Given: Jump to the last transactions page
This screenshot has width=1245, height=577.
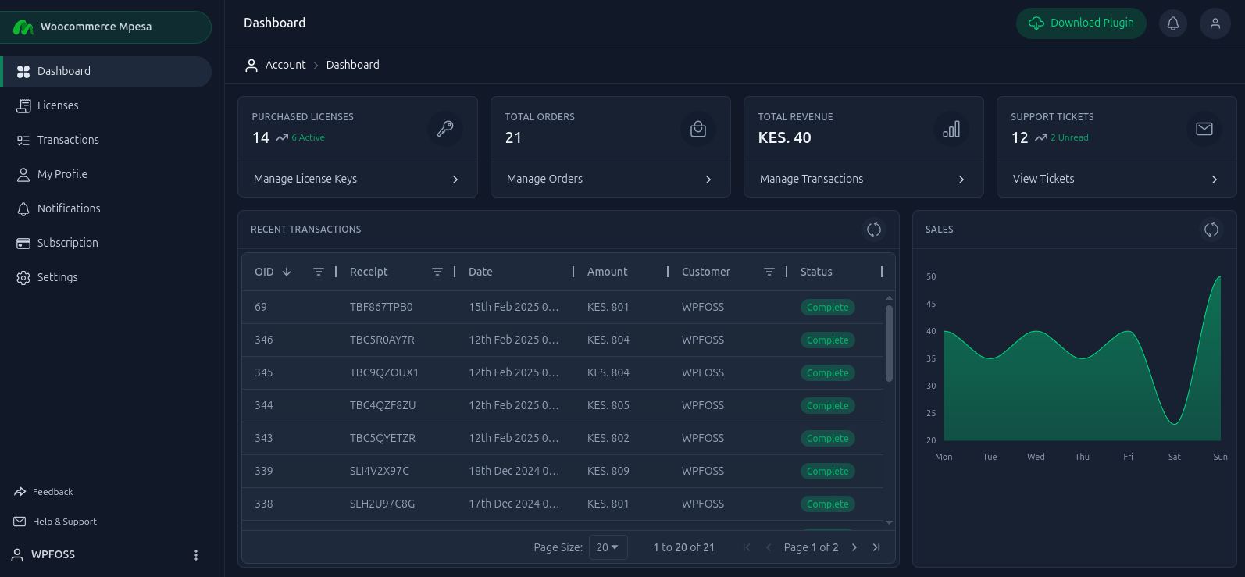Looking at the screenshot, I should (x=876, y=547).
